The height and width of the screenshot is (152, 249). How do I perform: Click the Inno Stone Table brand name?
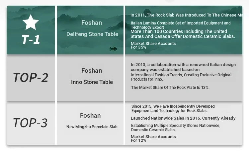pyautogui.click(x=92, y=82)
